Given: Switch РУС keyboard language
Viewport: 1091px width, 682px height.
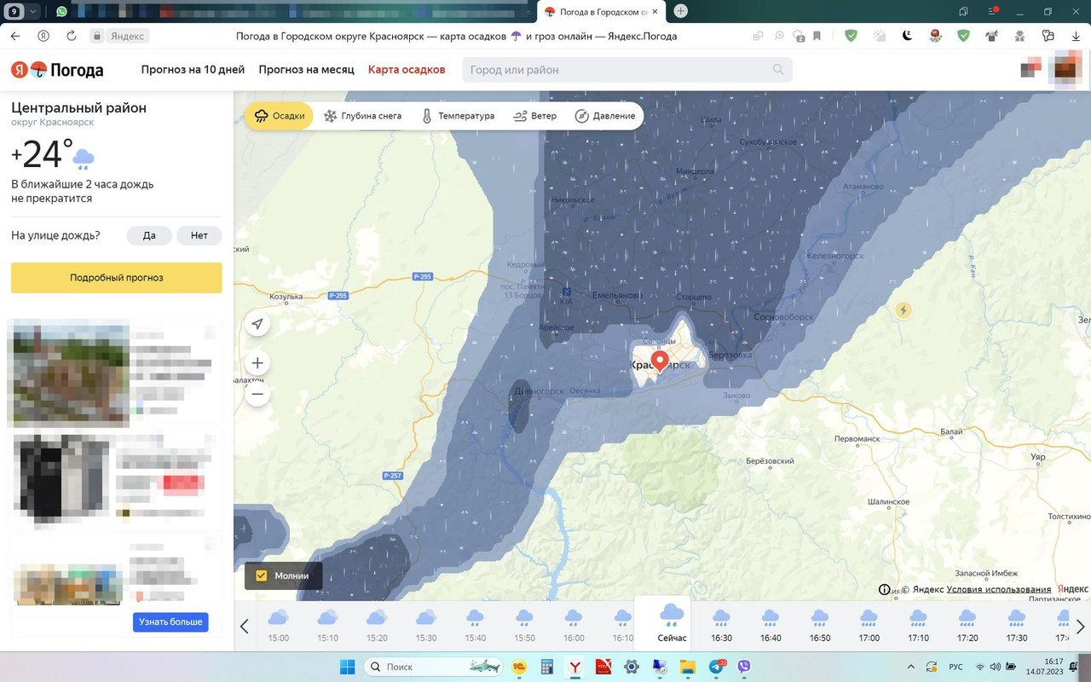Looking at the screenshot, I should click(956, 667).
